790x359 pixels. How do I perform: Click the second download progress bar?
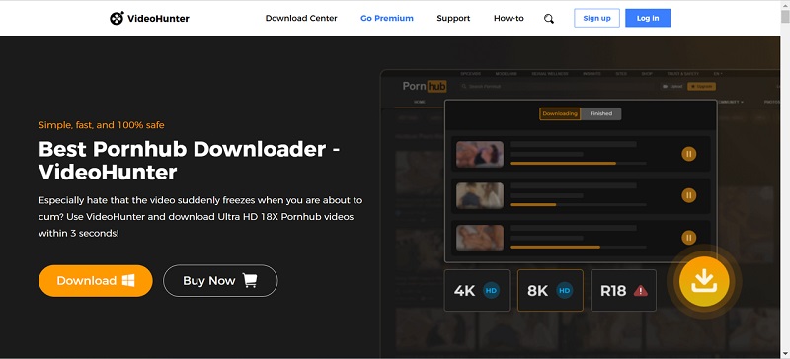578,205
